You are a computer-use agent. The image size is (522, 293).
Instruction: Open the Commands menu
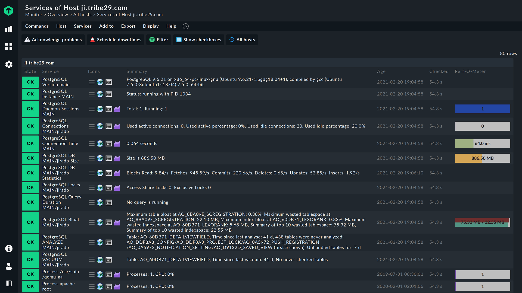click(37, 26)
